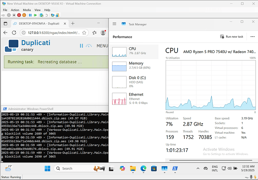Select the Disk 0 (C:) performance item

click(x=134, y=82)
